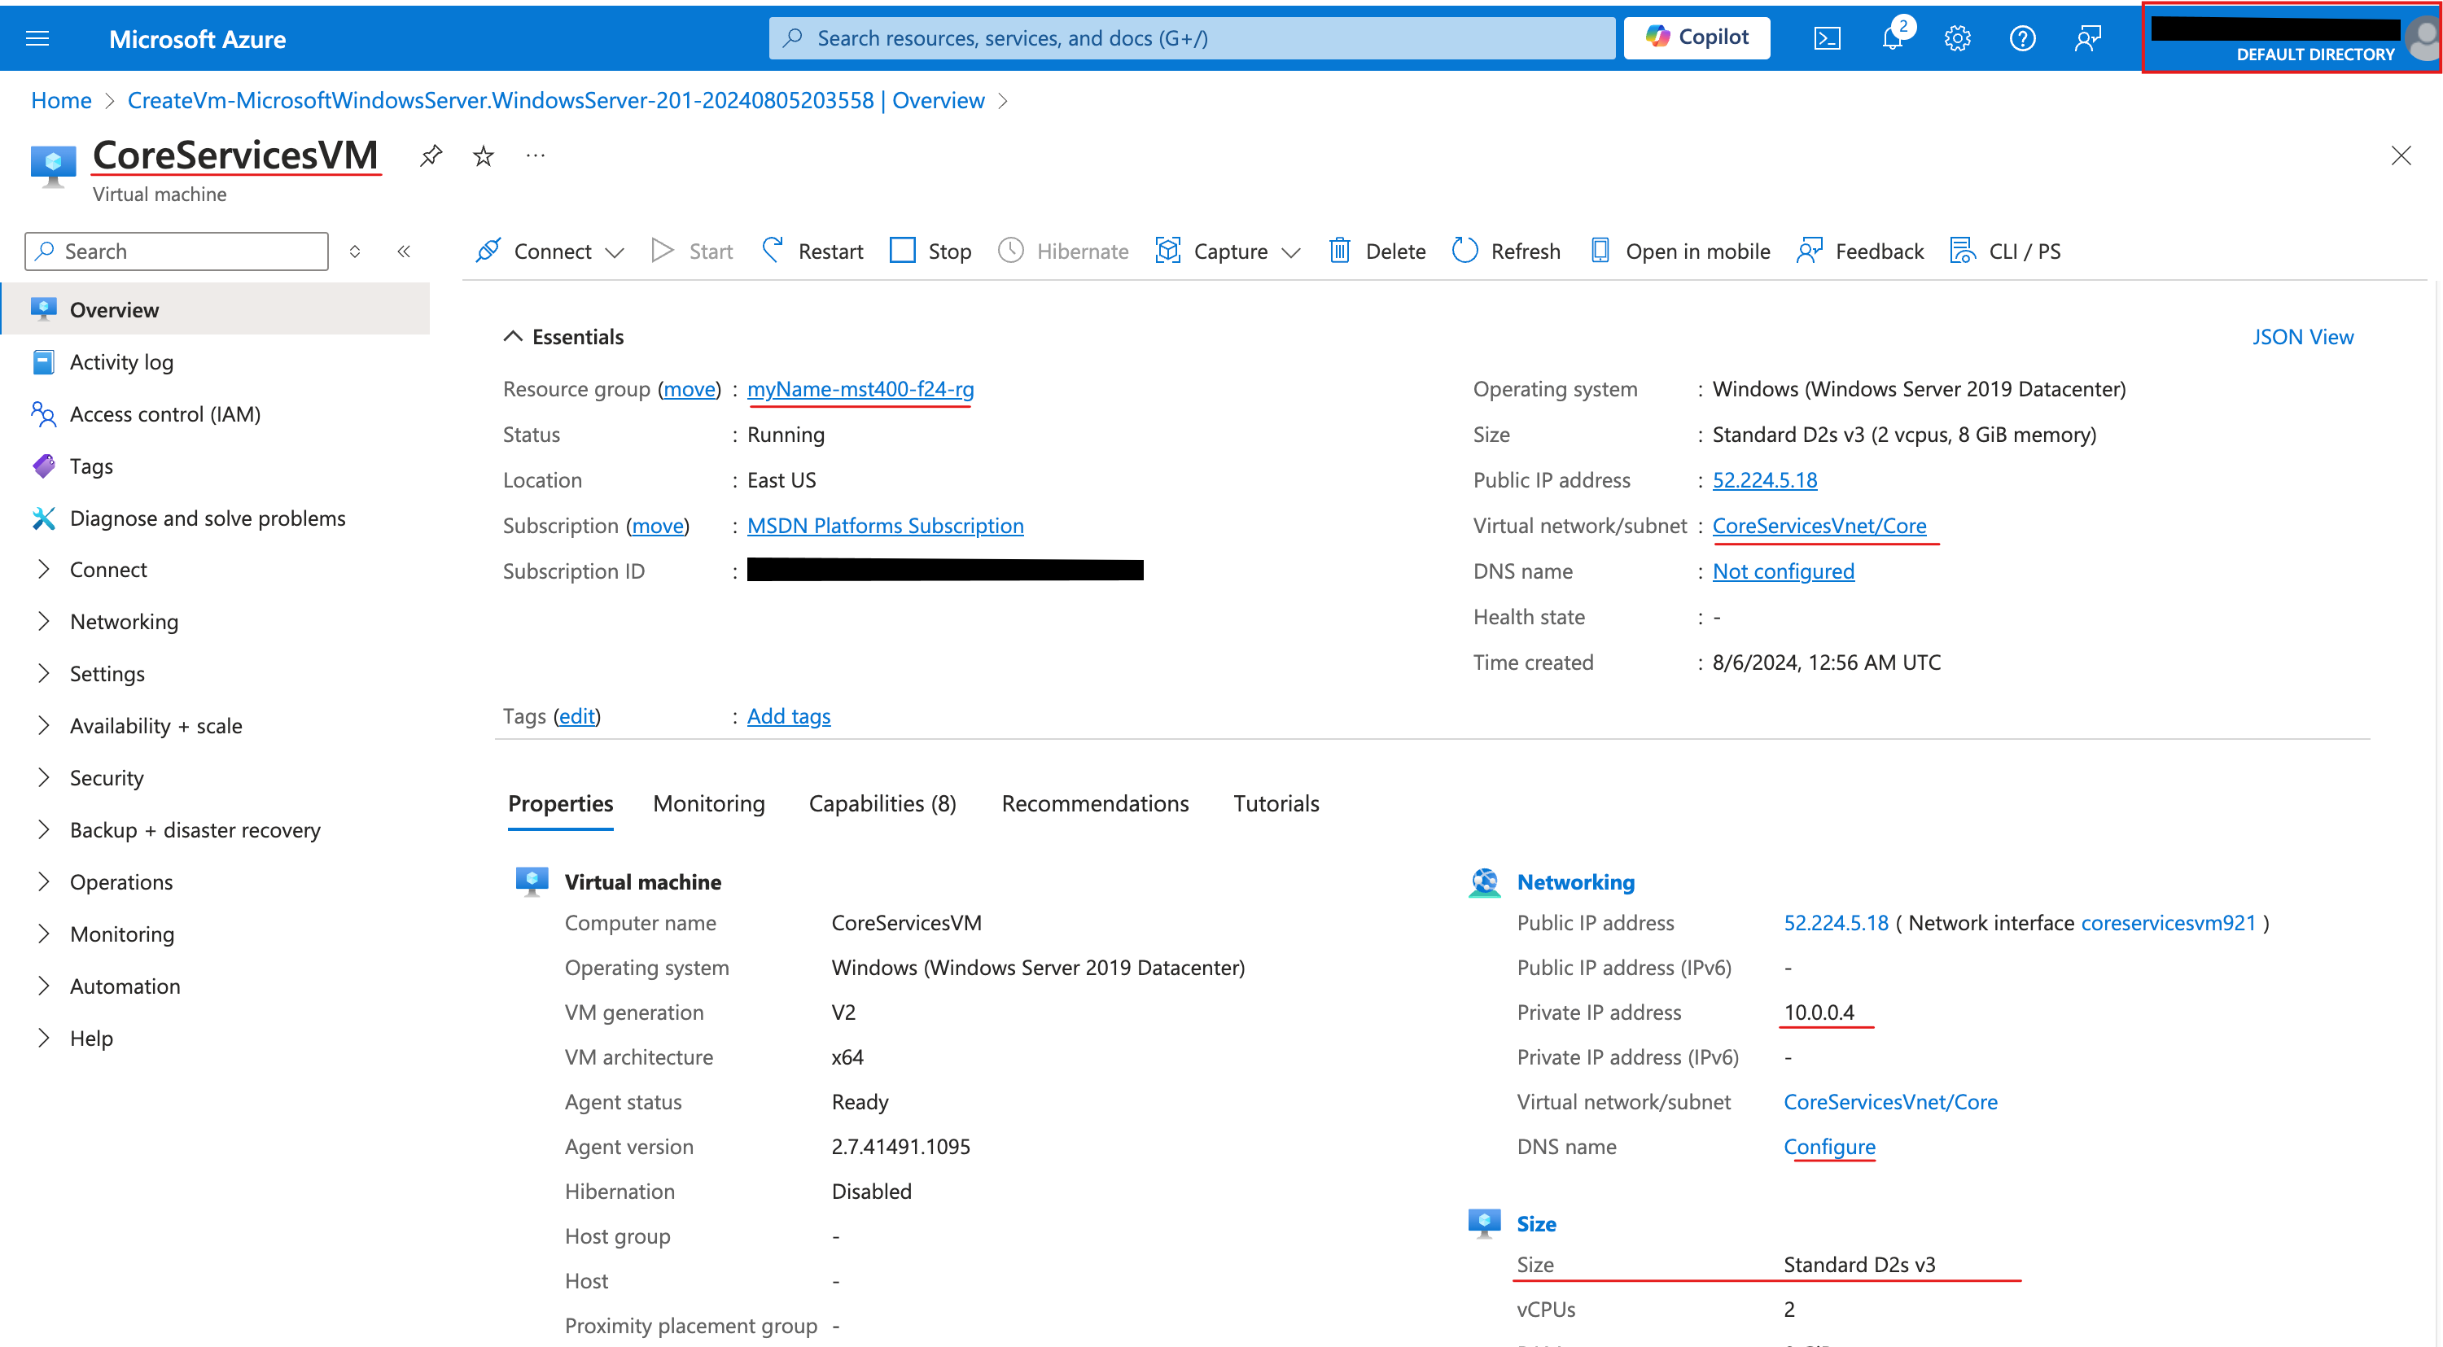
Task: Collapse the left sidebar menu
Action: click(404, 251)
